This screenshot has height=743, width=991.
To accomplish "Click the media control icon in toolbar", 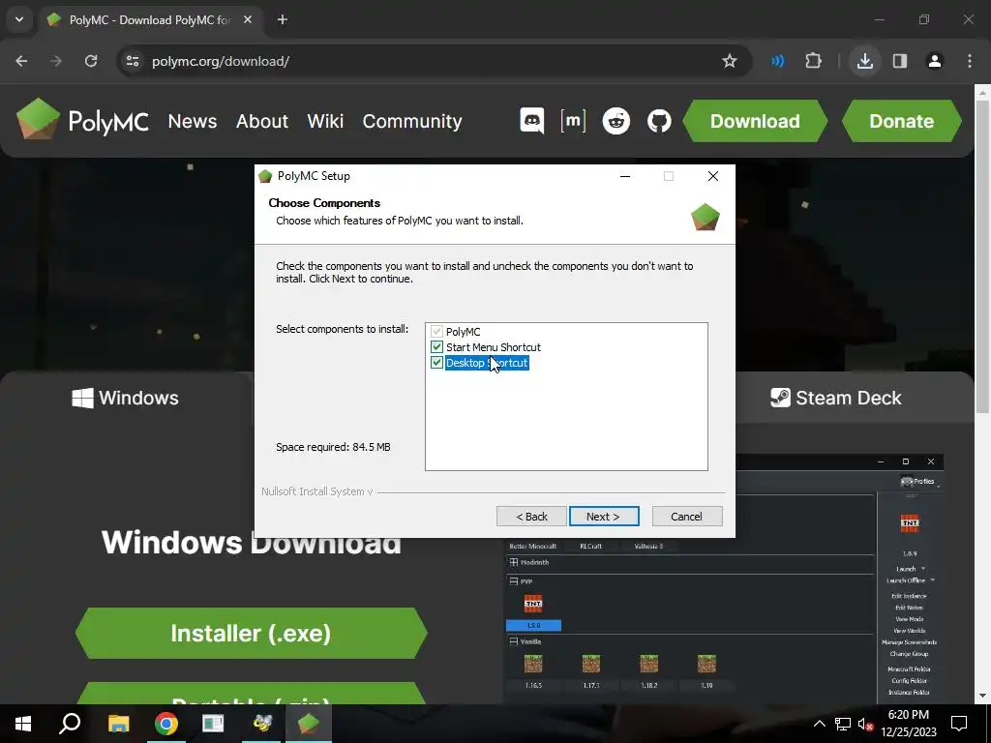I will (778, 61).
